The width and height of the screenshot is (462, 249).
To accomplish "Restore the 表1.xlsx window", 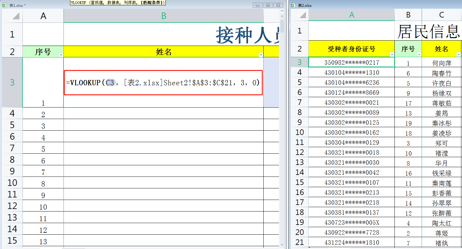I will pyautogui.click(x=268, y=5).
